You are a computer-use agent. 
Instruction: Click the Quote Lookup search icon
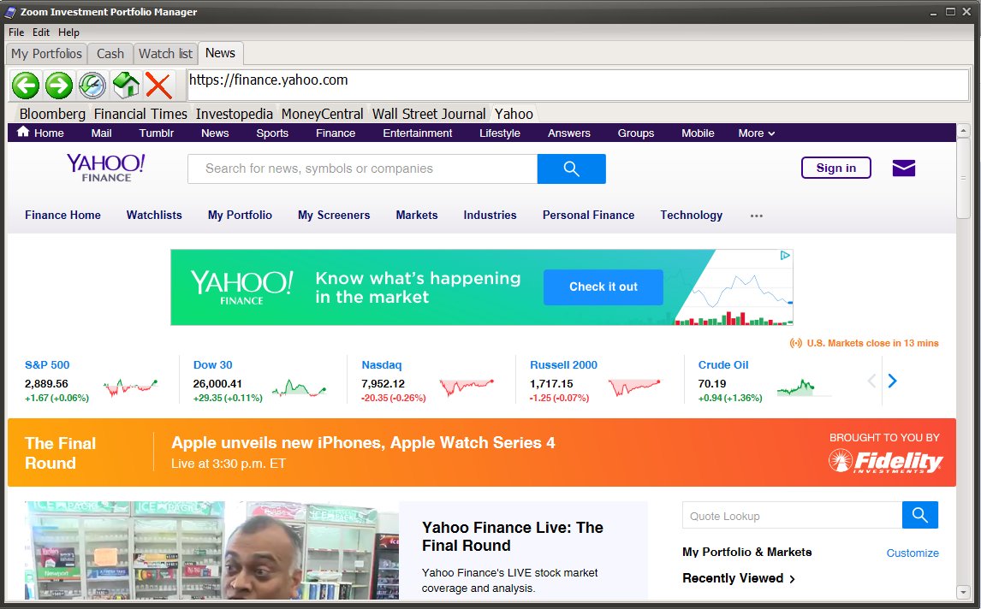[x=919, y=515]
